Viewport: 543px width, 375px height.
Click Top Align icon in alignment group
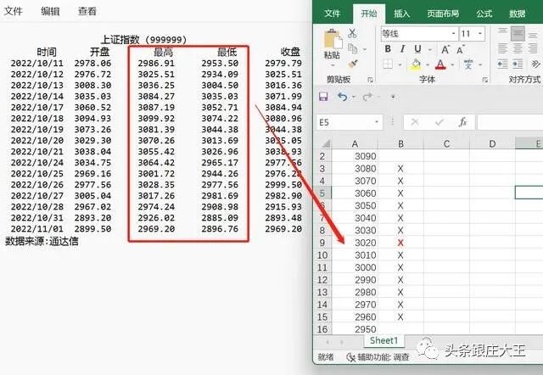click(x=502, y=33)
